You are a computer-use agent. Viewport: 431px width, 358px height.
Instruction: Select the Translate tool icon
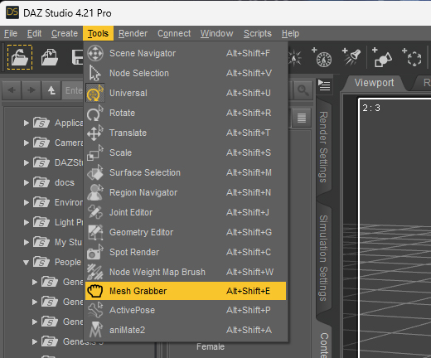tap(95, 133)
